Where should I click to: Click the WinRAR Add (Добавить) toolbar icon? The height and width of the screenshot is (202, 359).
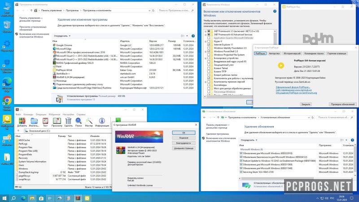(22, 122)
